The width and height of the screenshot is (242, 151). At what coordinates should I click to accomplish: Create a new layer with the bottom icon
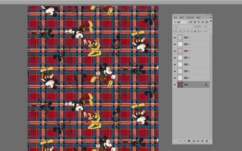[x=203, y=141]
